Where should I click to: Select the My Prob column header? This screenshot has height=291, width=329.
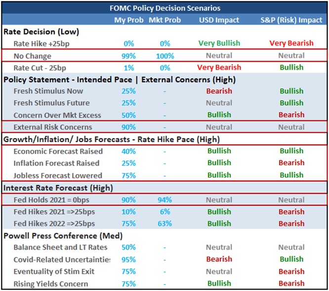point(128,20)
